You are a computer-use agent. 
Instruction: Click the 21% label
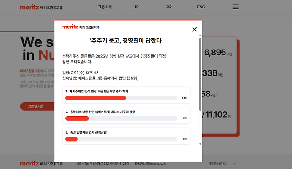(185, 119)
